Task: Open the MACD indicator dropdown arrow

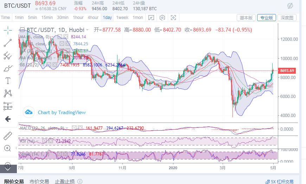Action: [67, 128]
